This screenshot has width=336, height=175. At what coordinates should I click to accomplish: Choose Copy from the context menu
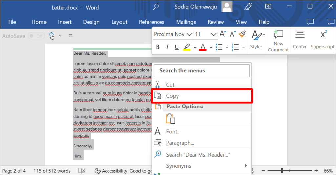click(172, 96)
